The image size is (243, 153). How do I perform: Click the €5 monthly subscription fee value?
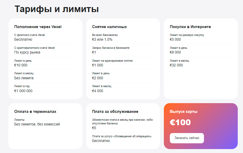tap(94, 128)
